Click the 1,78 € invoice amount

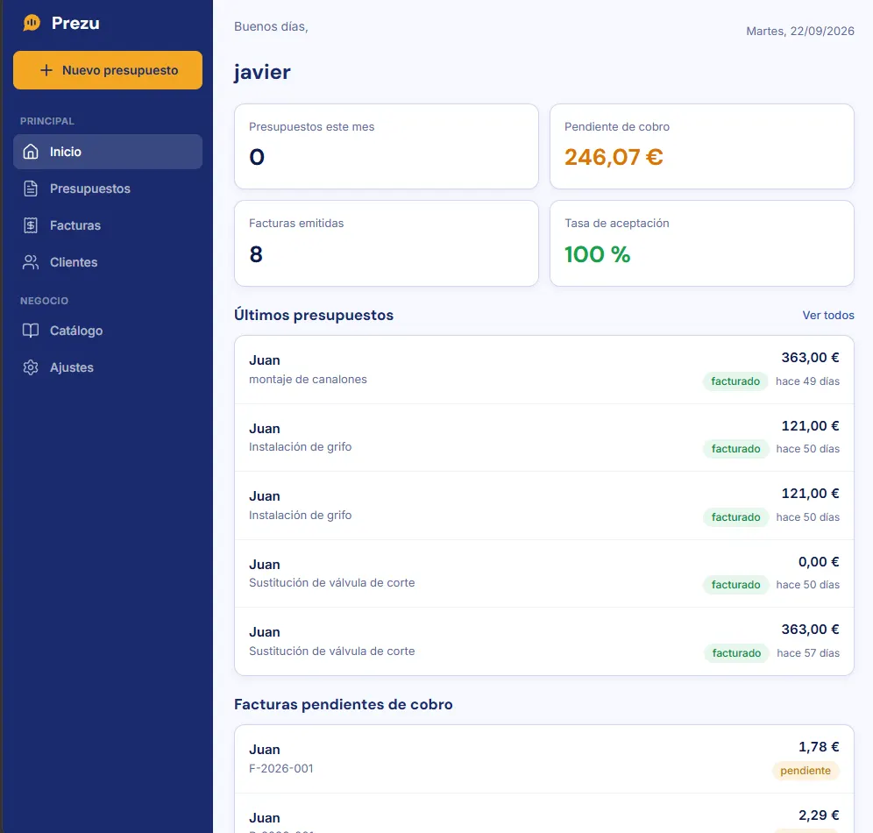coord(819,747)
